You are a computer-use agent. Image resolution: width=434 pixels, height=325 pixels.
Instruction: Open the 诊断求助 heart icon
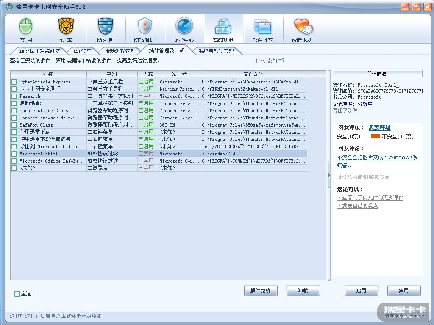[x=302, y=29]
